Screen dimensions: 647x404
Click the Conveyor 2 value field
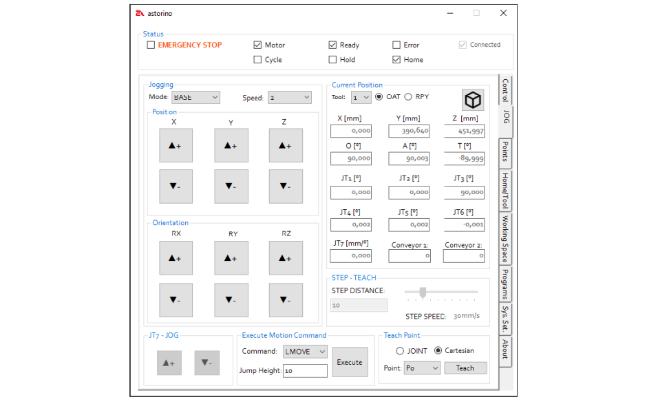(x=464, y=256)
